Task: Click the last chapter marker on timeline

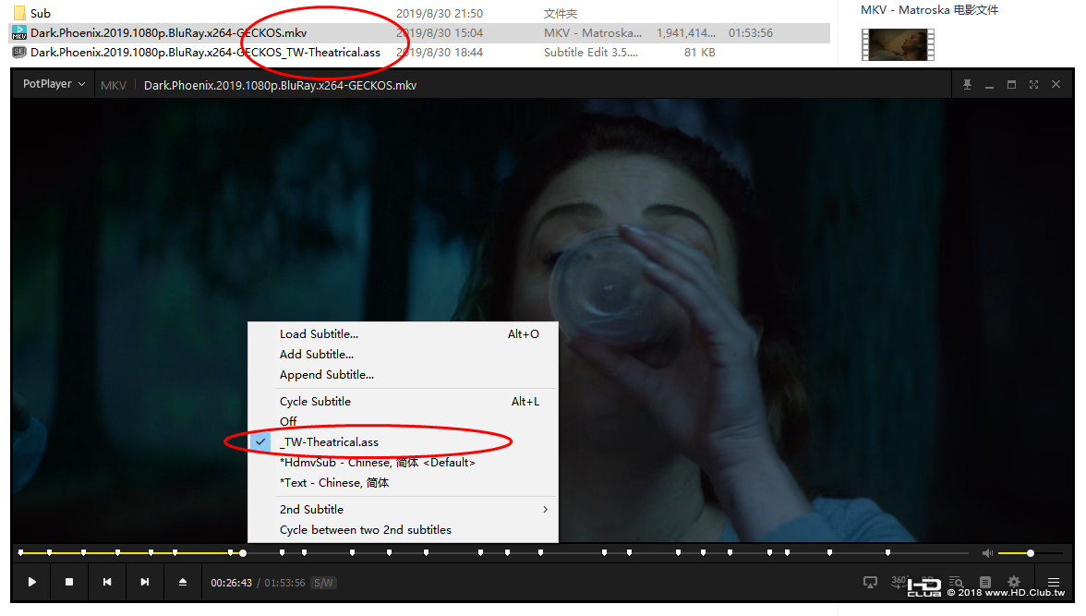Action: click(x=887, y=552)
